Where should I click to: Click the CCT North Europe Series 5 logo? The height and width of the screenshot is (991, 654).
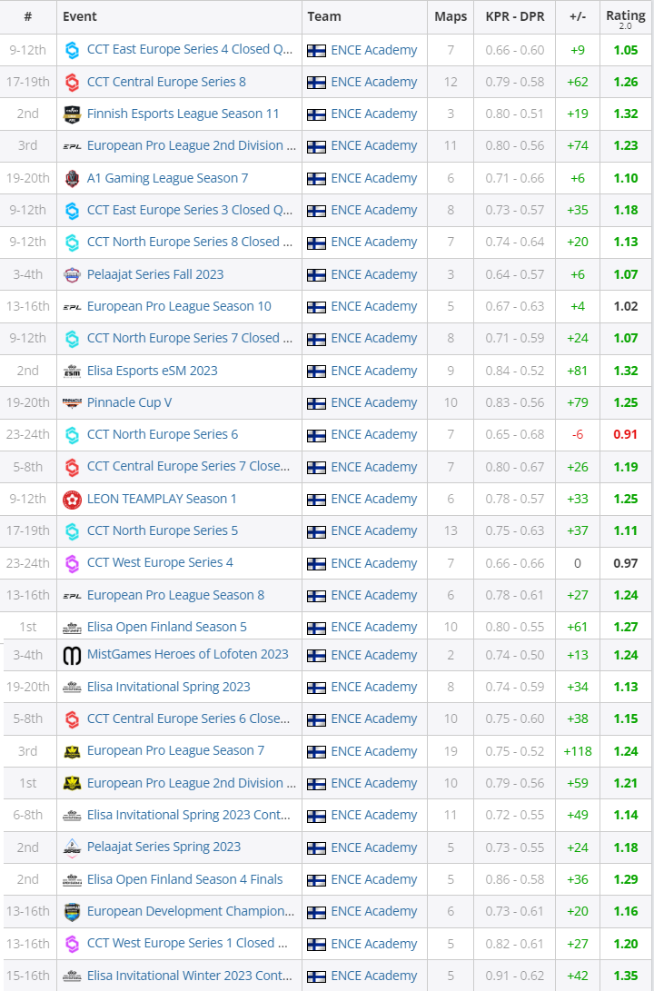[72, 530]
